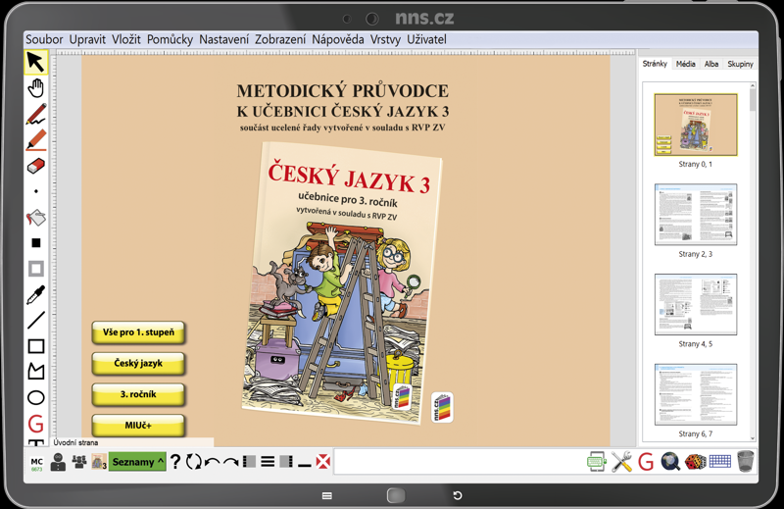Open the Soubor menu
784x509 pixels.
tap(44, 39)
